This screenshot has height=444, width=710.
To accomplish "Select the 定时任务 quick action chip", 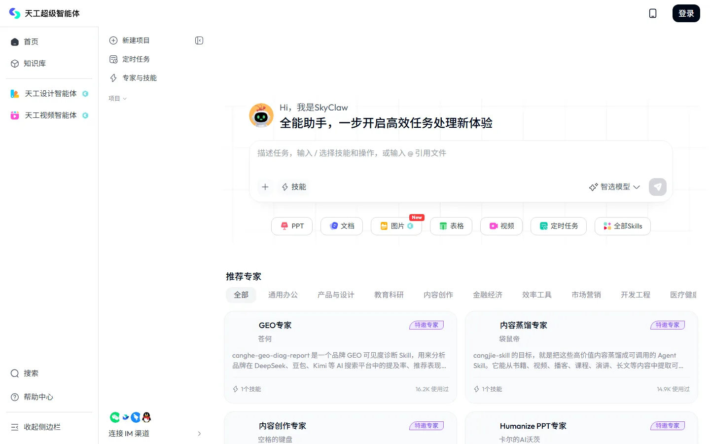I will point(559,226).
